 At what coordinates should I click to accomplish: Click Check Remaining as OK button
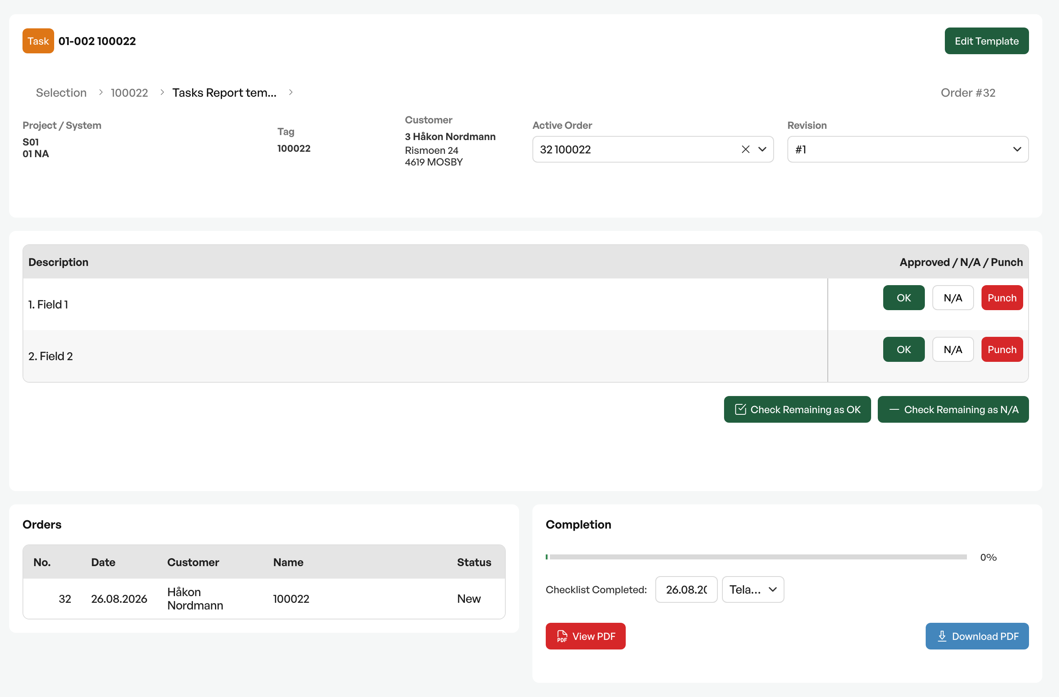[x=797, y=410]
